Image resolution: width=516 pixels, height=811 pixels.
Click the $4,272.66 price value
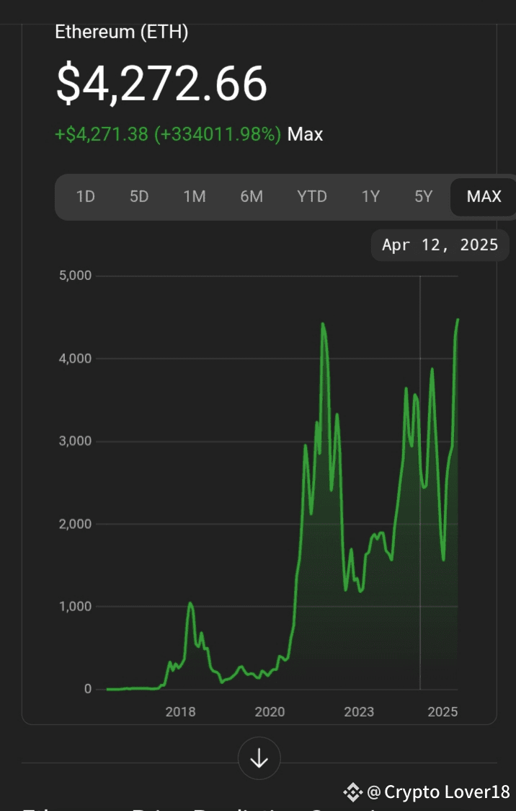(161, 83)
